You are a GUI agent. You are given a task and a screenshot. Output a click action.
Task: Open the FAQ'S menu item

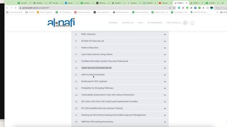tap(140, 23)
